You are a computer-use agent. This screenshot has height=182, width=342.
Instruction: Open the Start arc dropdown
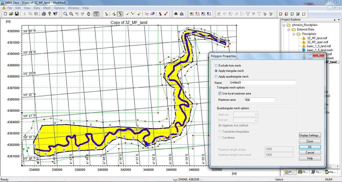point(245,114)
